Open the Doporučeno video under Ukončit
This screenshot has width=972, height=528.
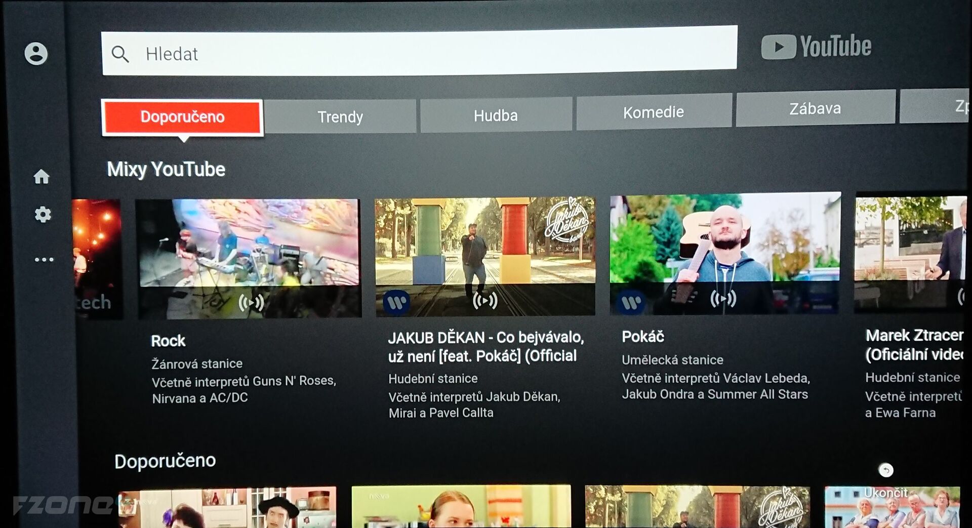(892, 508)
